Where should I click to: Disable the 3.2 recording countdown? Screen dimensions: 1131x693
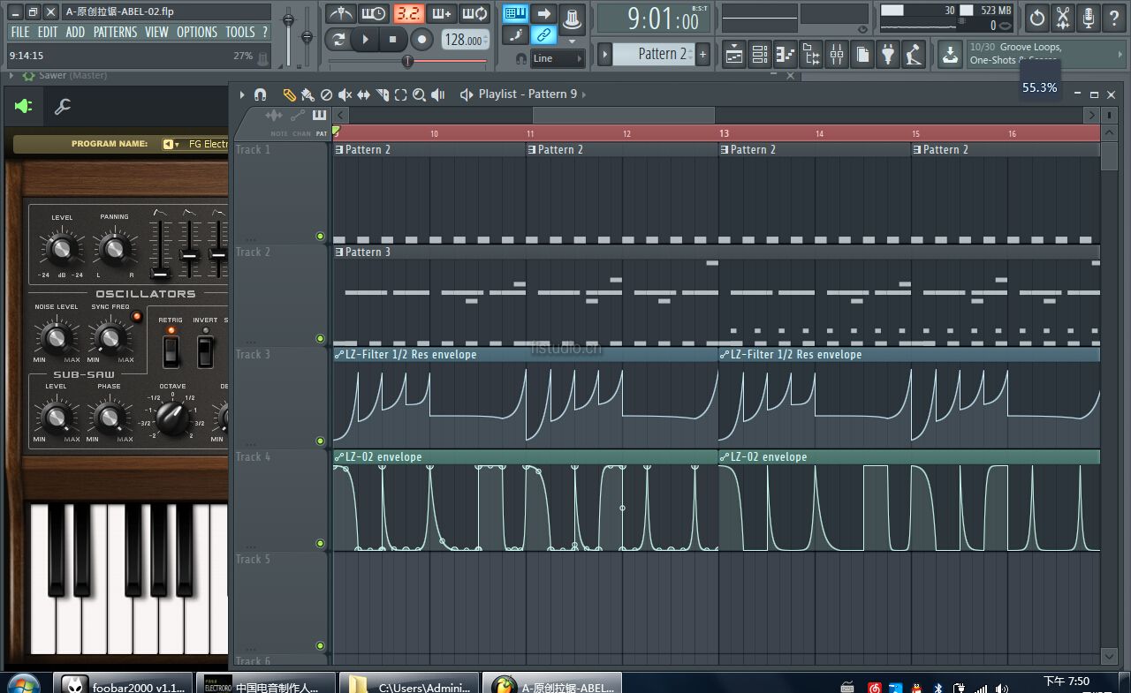(x=408, y=14)
